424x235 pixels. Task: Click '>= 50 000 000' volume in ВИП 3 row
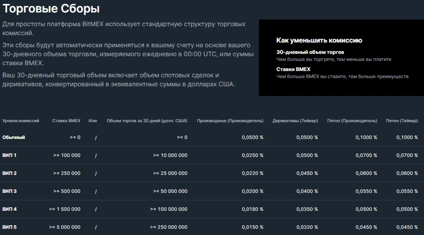click(x=170, y=191)
